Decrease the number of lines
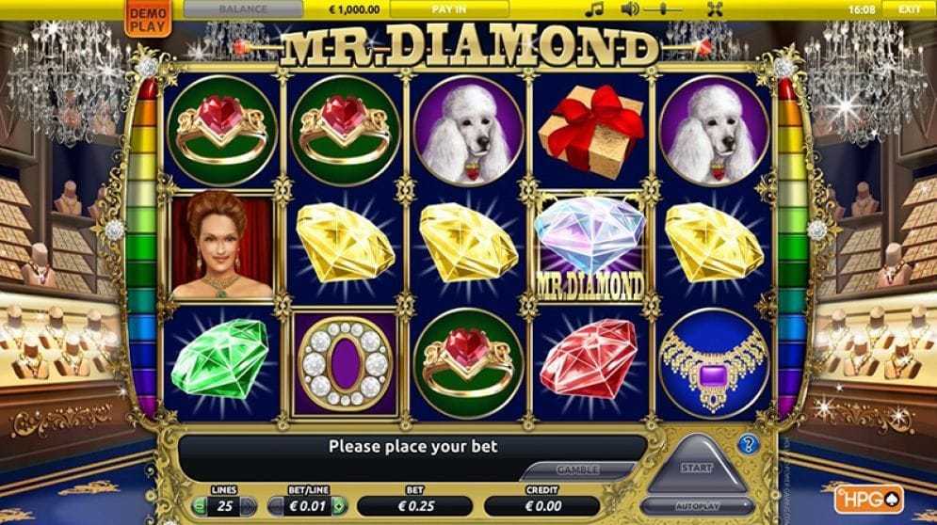Image resolution: width=937 pixels, height=525 pixels. point(199,506)
